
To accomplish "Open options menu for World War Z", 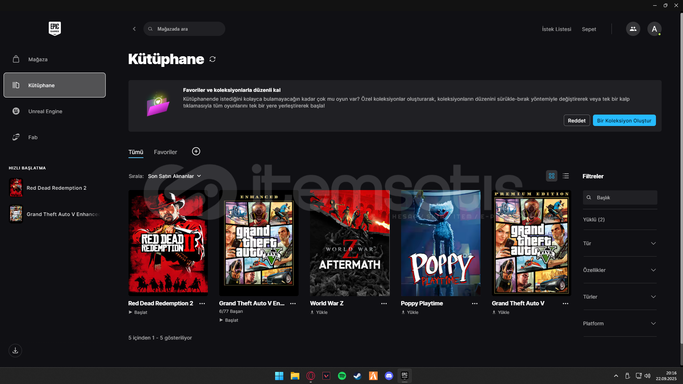I will click(384, 304).
